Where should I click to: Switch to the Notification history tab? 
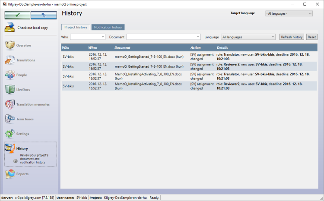pos(108,27)
